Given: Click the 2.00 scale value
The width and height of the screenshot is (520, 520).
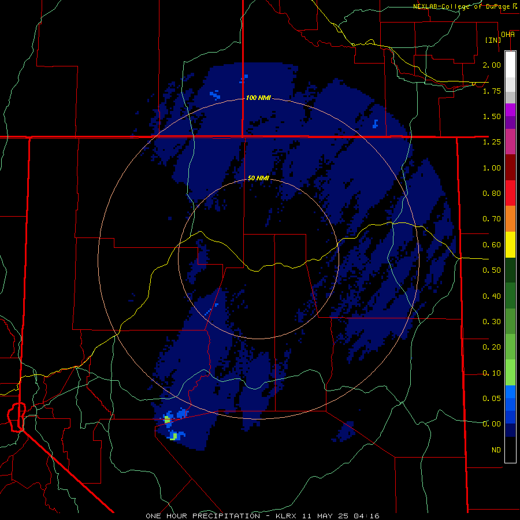Looking at the screenshot, I should point(492,65).
